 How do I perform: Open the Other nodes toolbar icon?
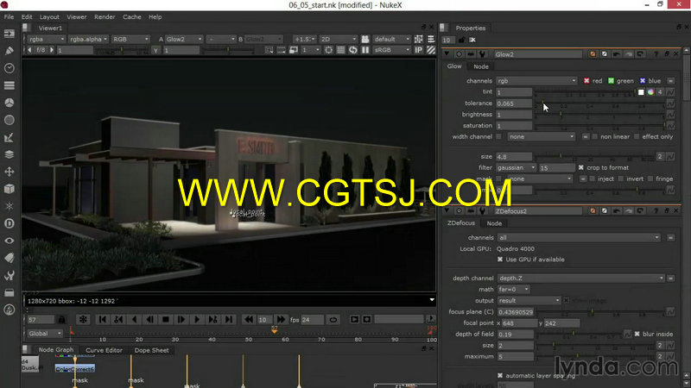pos(10,292)
